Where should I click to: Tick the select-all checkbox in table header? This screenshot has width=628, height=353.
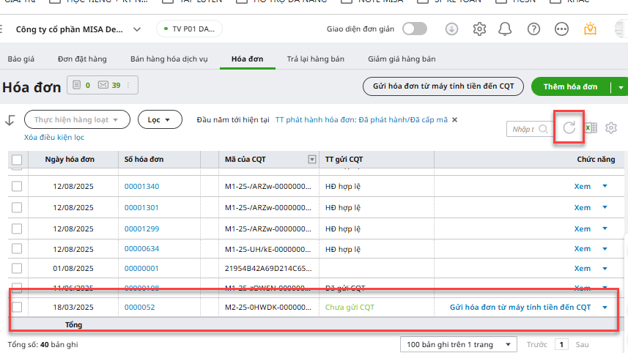pos(17,160)
